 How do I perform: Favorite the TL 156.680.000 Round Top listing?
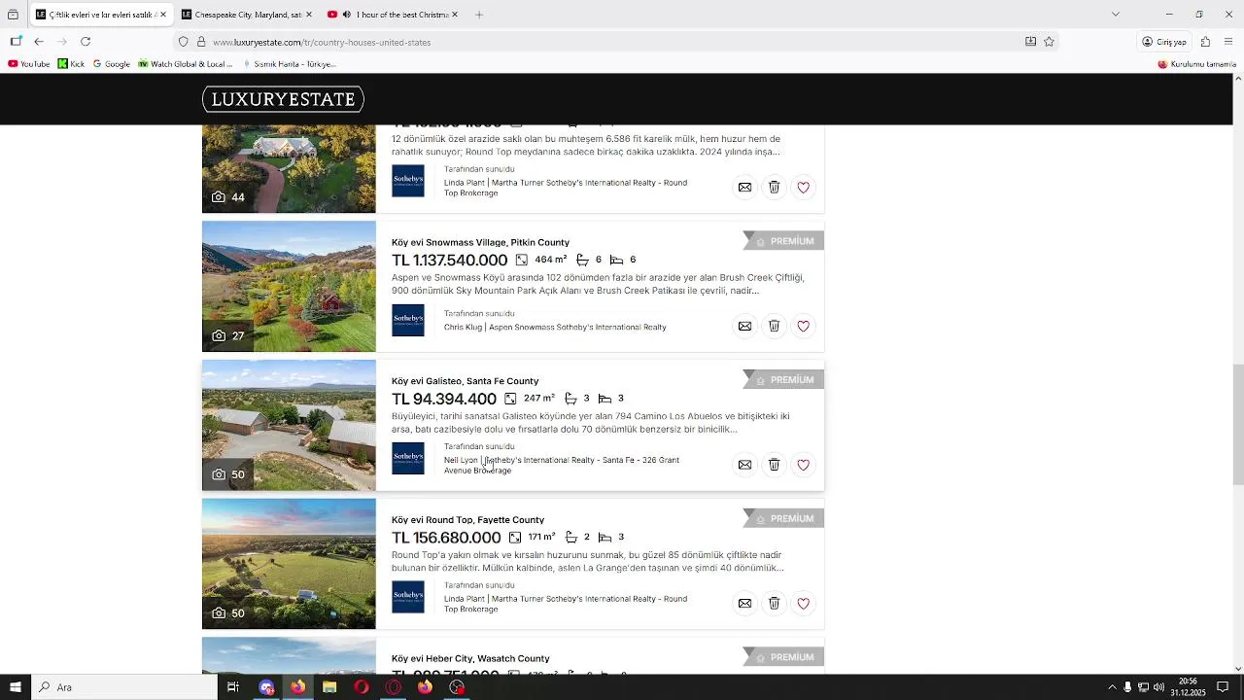[803, 604]
